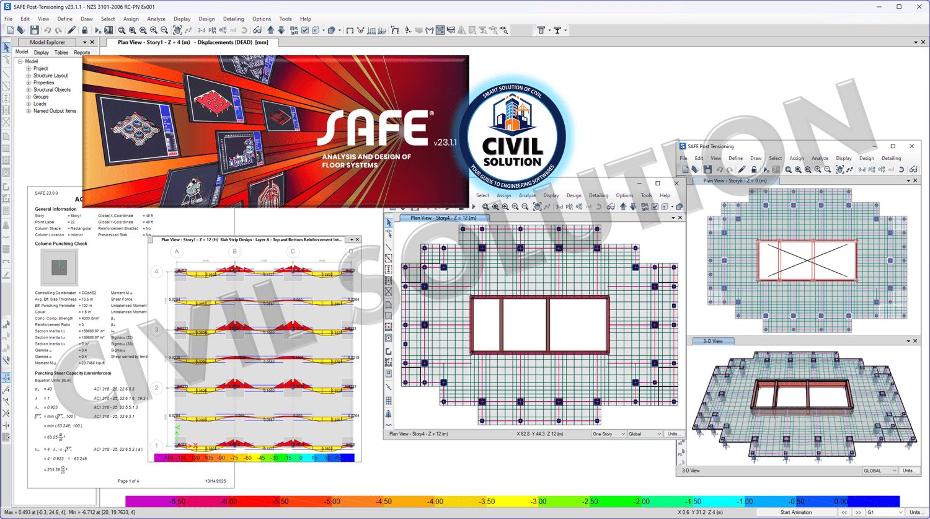This screenshot has height=519, width=930.
Task: Click Units... button below 3-D View
Action: tap(909, 471)
